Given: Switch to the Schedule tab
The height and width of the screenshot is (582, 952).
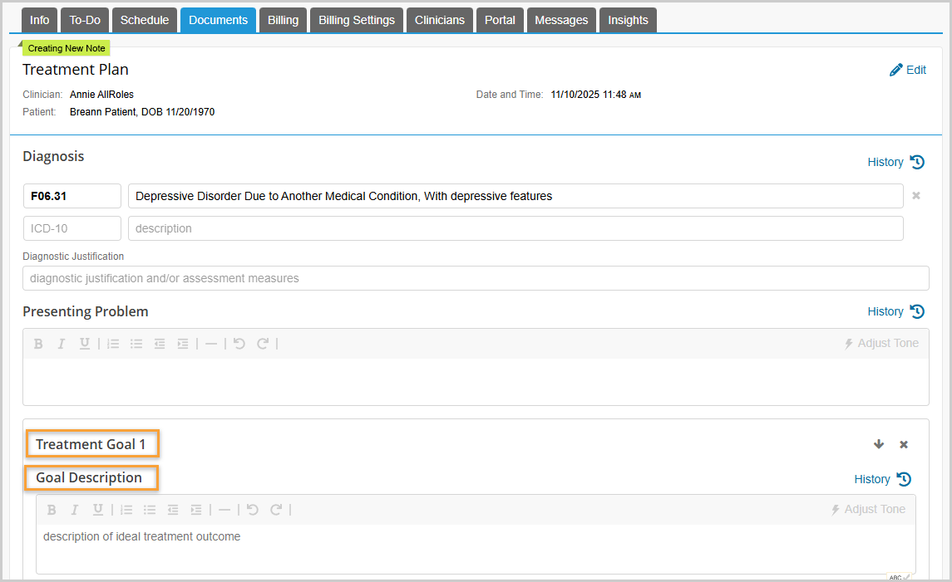Looking at the screenshot, I should click(145, 20).
